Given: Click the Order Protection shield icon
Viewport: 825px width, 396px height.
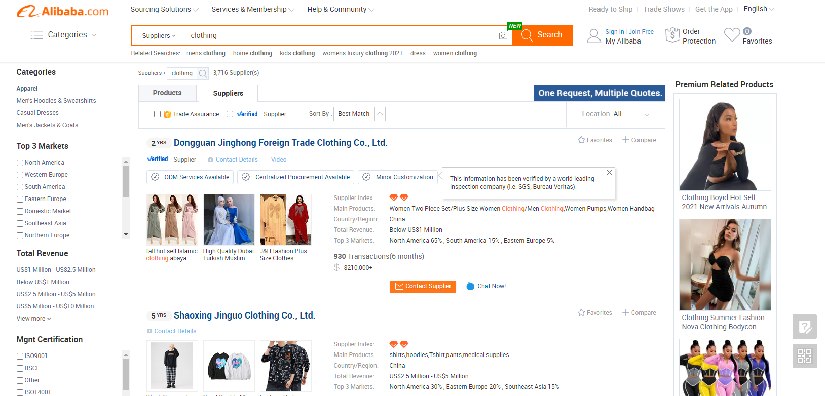Looking at the screenshot, I should (x=672, y=35).
